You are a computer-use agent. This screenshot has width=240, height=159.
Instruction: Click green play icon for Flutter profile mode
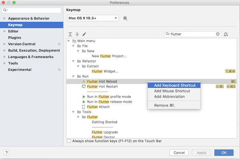[x=84, y=97]
